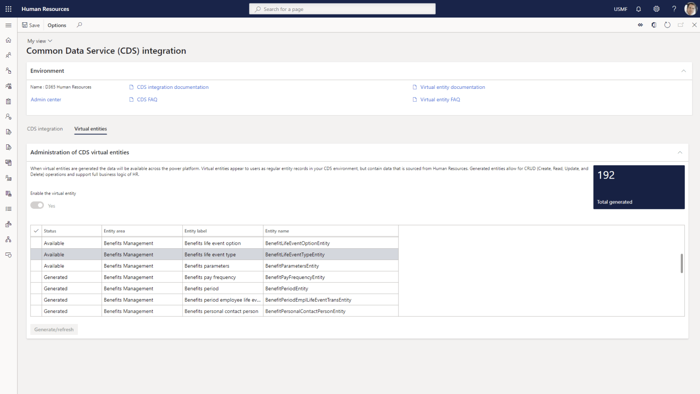The width and height of the screenshot is (700, 394).
Task: Collapse the Environment section
Action: 683,70
